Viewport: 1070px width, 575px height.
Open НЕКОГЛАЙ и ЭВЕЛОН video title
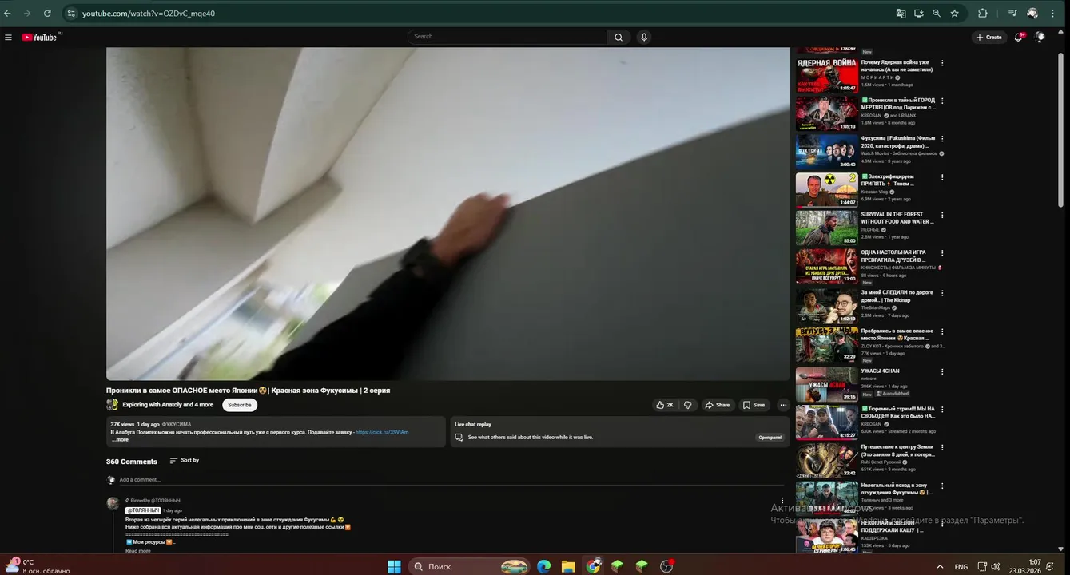click(893, 526)
